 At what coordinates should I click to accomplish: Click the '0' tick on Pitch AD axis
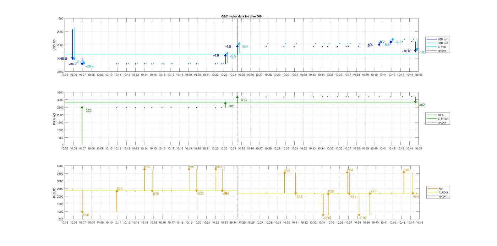62,146
